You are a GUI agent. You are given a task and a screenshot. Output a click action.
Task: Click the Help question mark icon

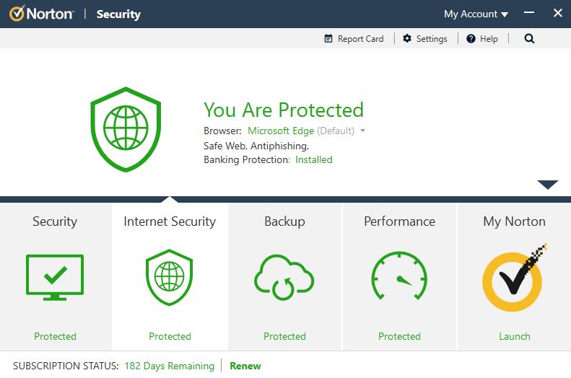tap(471, 38)
